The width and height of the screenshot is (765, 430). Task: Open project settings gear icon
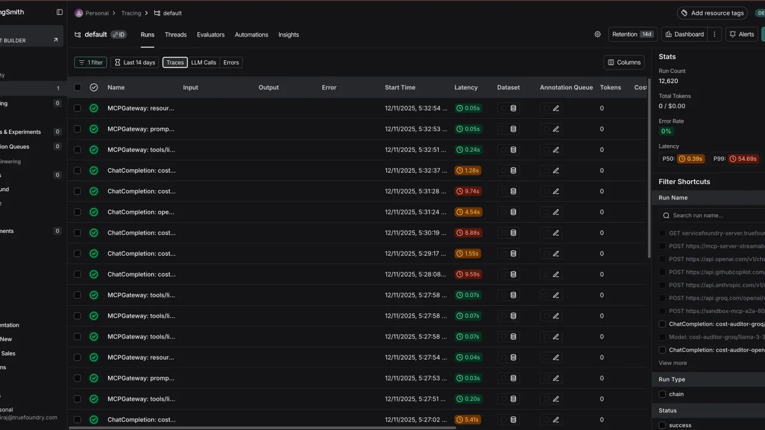[x=598, y=35]
